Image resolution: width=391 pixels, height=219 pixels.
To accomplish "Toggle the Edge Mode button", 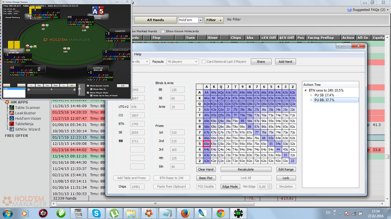I will coord(230,186).
